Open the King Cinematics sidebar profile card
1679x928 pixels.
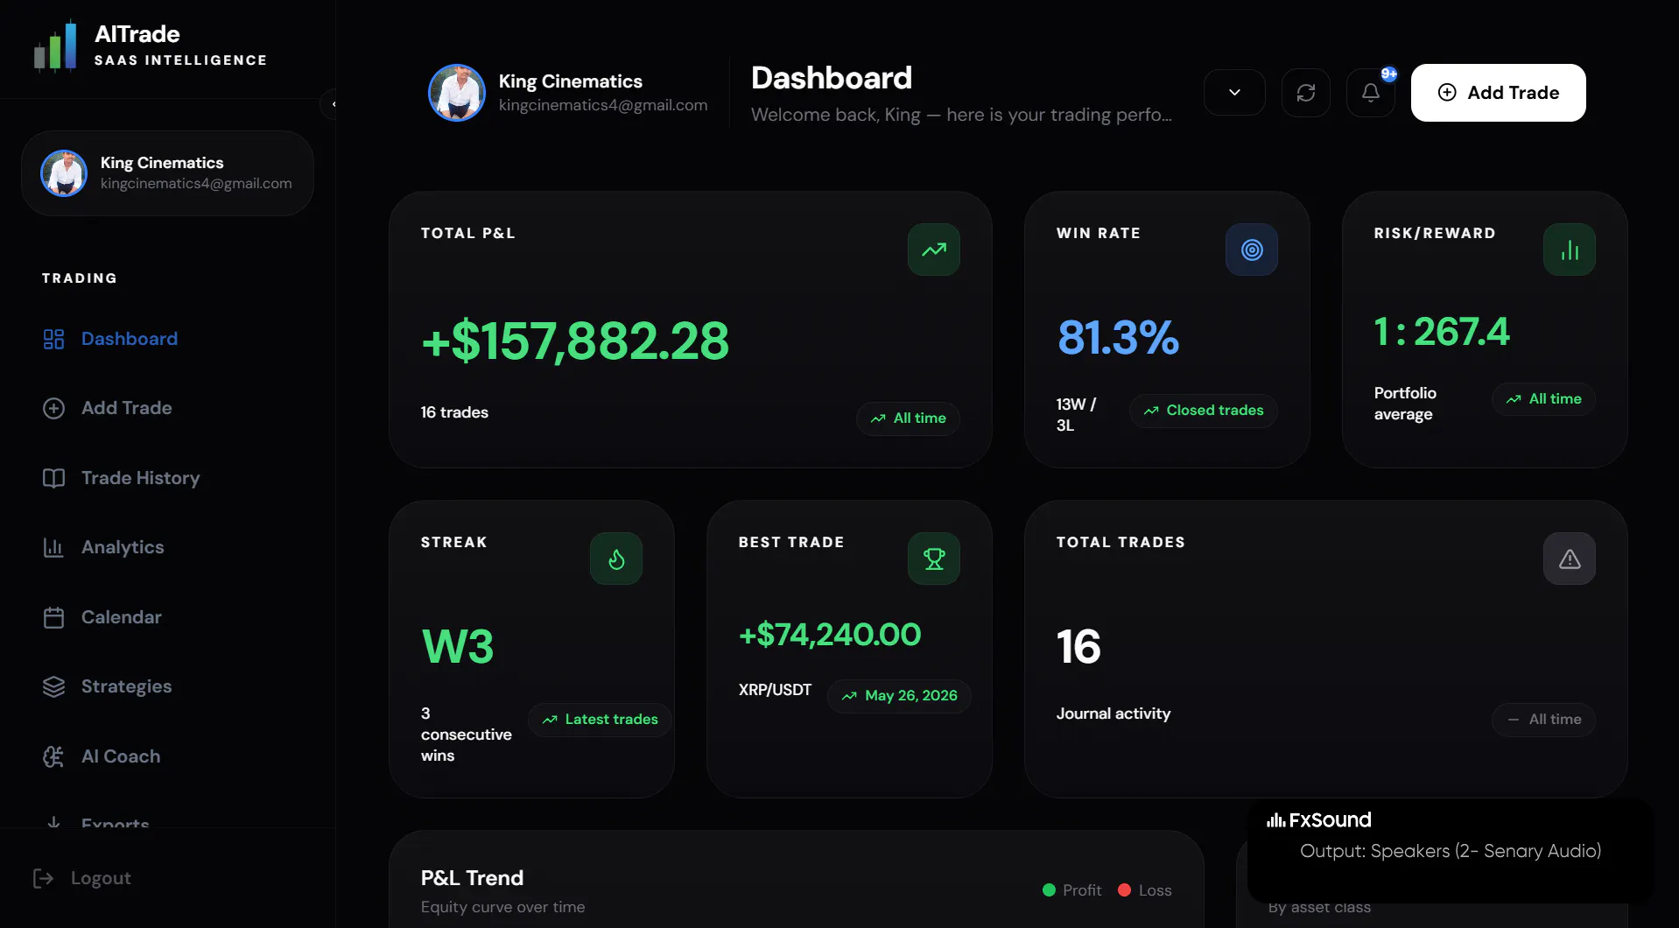point(167,173)
